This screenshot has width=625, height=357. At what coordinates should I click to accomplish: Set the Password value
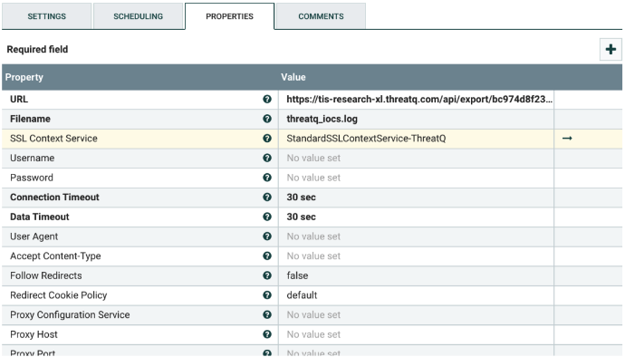click(x=416, y=178)
